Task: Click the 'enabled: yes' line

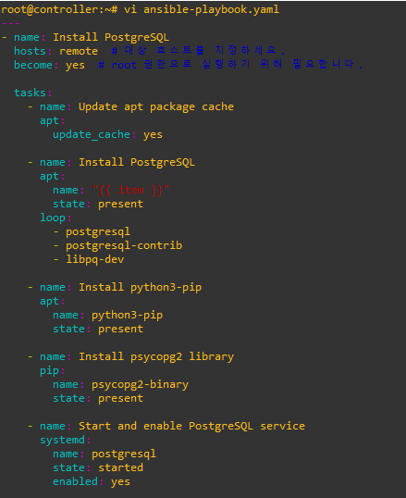Action: pos(92,482)
